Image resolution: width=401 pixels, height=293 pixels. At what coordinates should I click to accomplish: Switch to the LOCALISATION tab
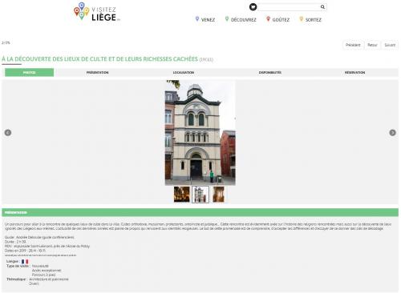(x=184, y=73)
